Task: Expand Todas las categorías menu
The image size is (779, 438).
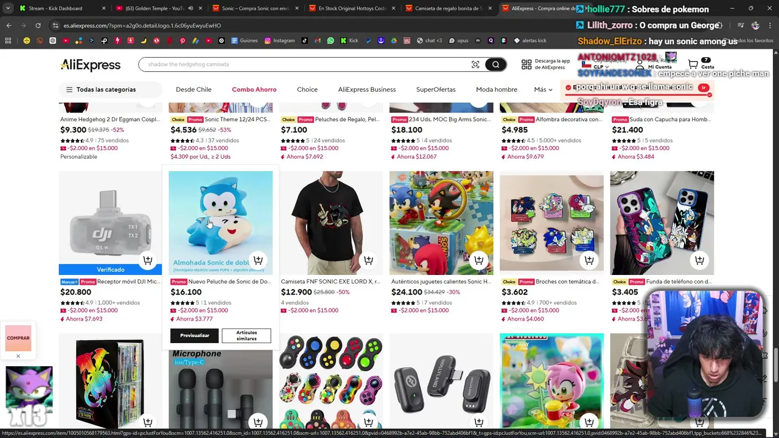Action: [101, 89]
